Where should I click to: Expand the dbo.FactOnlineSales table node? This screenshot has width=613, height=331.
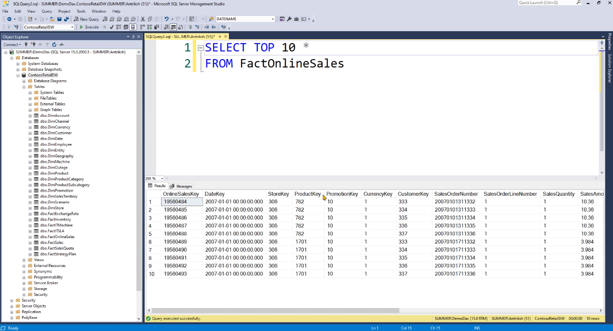point(30,237)
